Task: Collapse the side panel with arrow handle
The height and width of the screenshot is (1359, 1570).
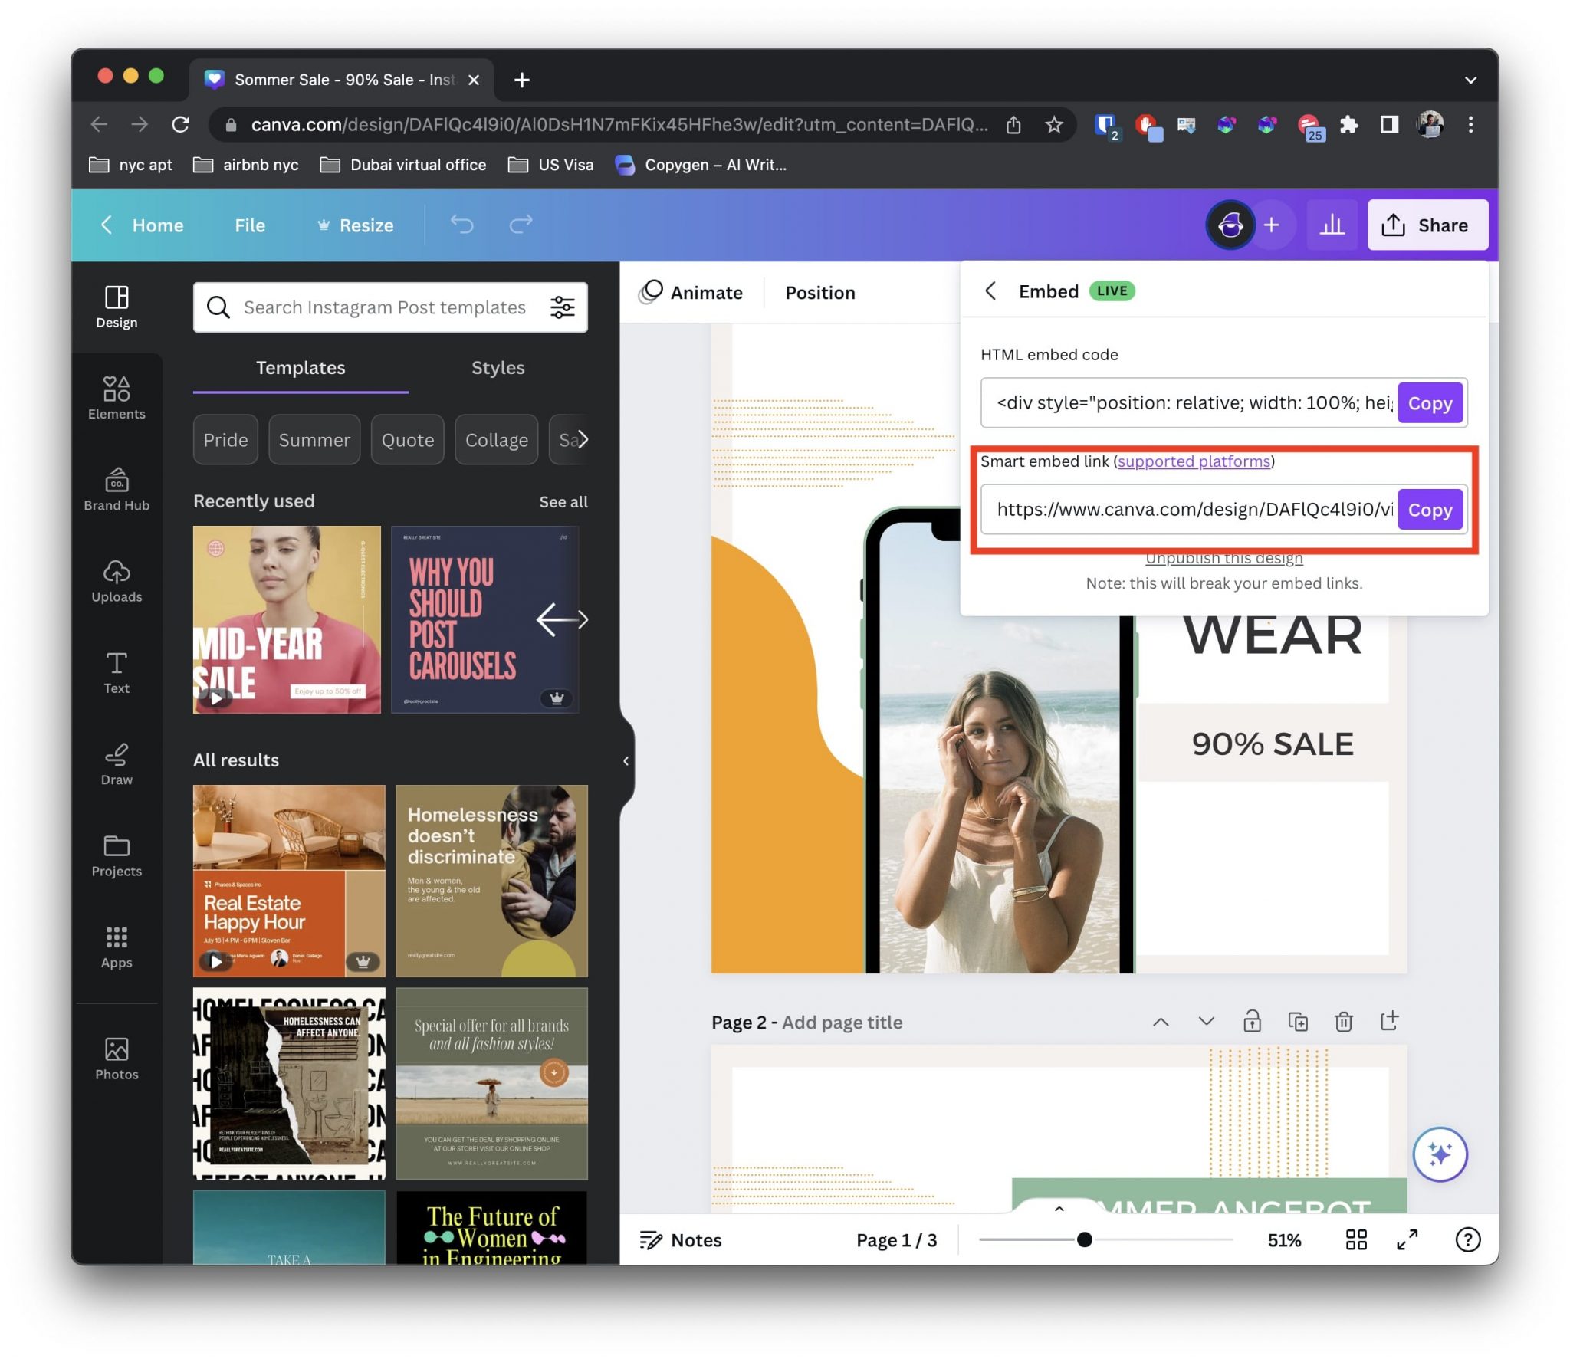Action: (626, 760)
